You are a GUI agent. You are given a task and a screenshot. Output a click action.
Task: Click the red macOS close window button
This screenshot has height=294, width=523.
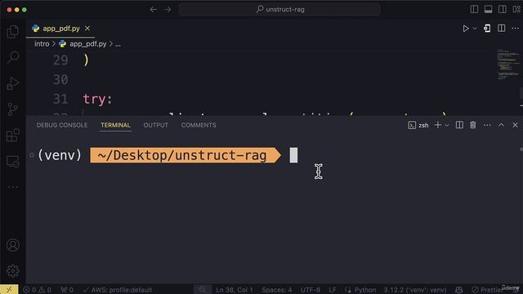9,10
